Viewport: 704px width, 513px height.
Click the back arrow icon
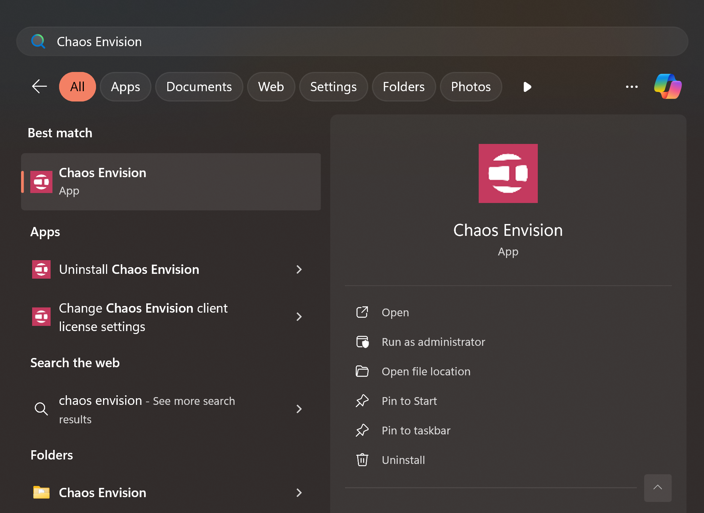(x=39, y=87)
